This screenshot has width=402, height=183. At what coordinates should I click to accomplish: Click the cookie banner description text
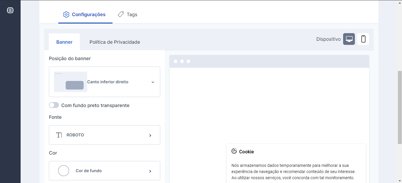pyautogui.click(x=293, y=172)
